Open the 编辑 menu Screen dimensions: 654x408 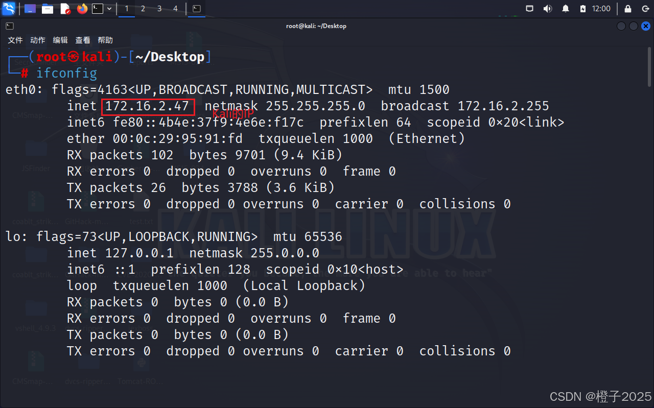[60, 40]
